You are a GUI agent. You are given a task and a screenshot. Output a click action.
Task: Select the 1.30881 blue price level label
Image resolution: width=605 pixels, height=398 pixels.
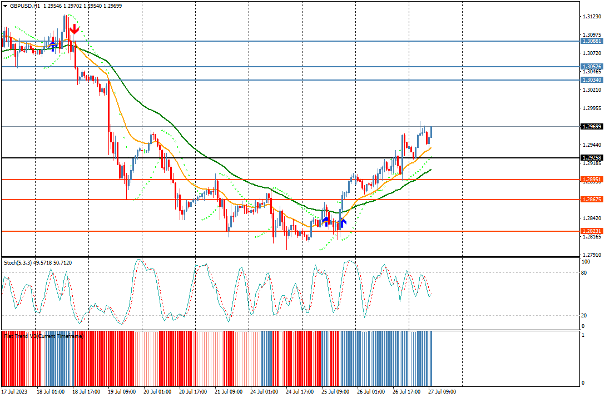point(592,41)
